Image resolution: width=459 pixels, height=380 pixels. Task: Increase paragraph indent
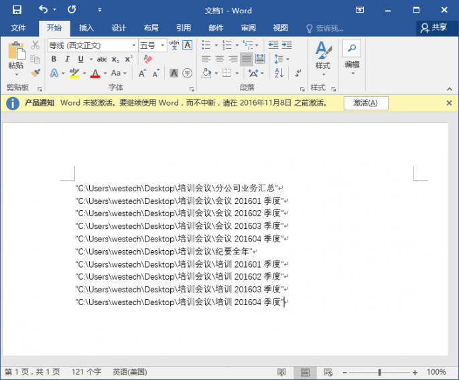pos(287,45)
